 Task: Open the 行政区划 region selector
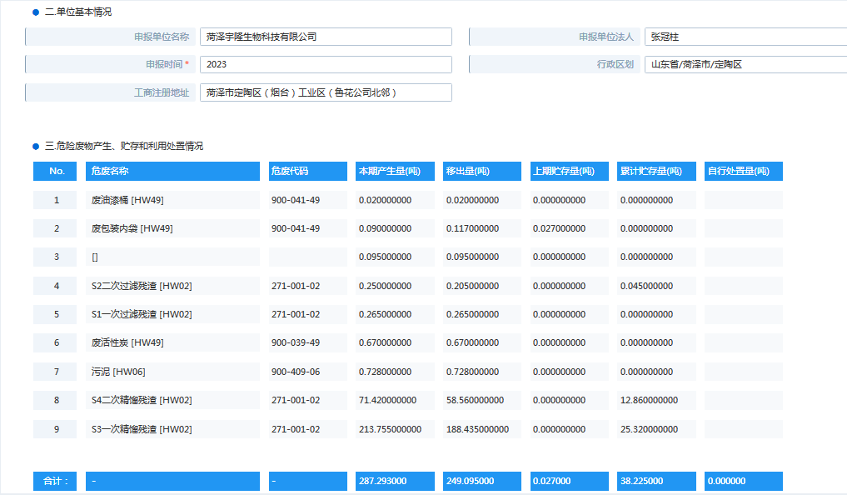pyautogui.click(x=745, y=64)
